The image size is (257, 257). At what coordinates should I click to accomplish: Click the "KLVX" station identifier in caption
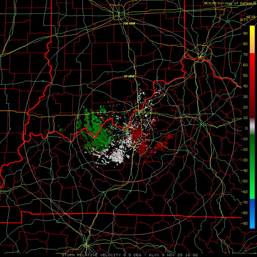(x=154, y=255)
